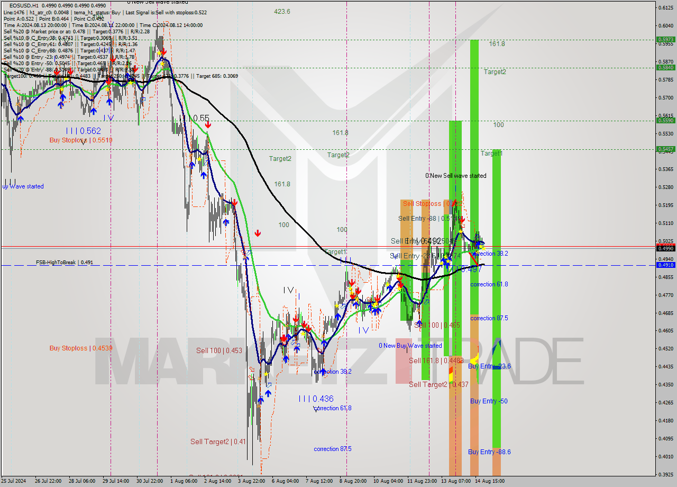Click the 'Target 685: 0.3069' text
Viewport: 677px width, 487px height.
pos(217,76)
